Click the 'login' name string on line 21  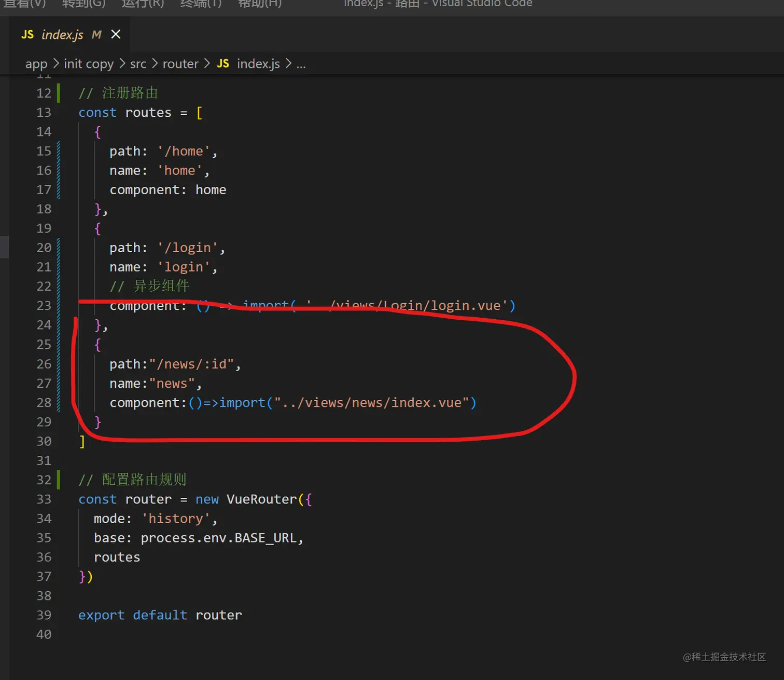click(x=184, y=267)
